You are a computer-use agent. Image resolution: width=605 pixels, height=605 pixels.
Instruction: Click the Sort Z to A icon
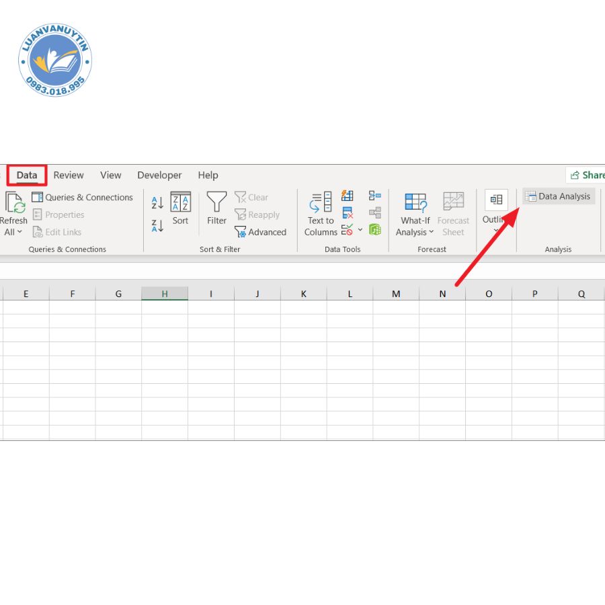click(157, 226)
